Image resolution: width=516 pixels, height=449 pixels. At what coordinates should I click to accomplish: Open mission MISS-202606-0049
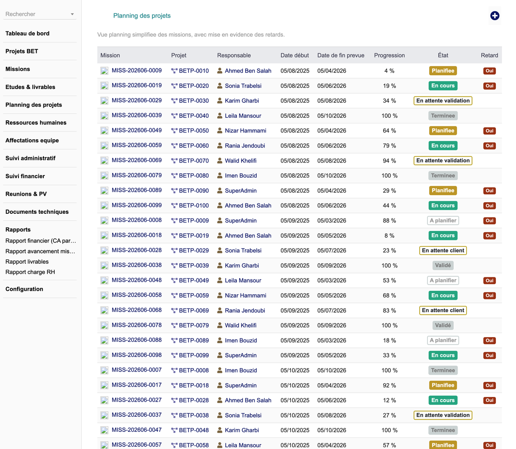[137, 130]
